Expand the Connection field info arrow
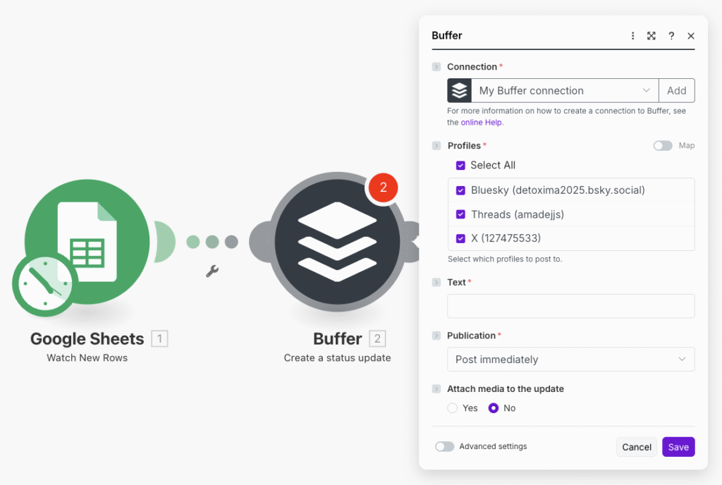Viewport: 722px width, 485px height. (436, 67)
